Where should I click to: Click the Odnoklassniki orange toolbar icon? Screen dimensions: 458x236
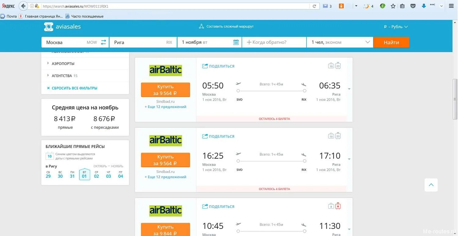(341, 6)
